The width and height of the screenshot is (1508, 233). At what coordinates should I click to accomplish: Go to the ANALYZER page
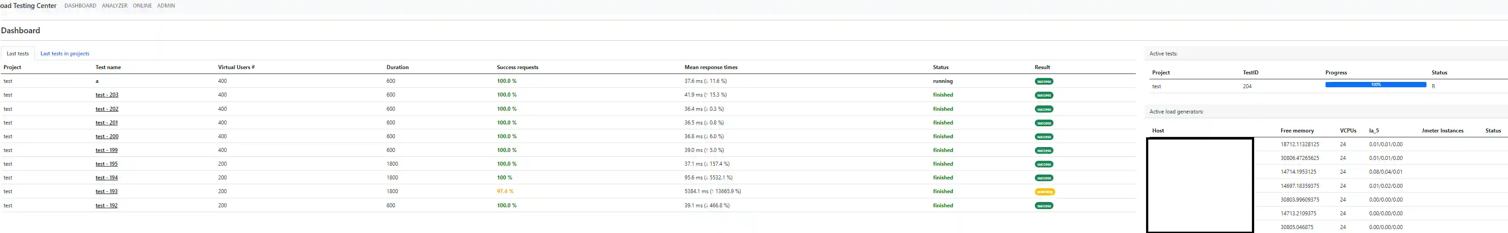(114, 6)
